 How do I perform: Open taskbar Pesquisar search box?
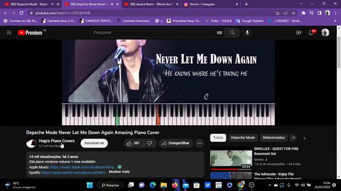pyautogui.click(x=110, y=185)
